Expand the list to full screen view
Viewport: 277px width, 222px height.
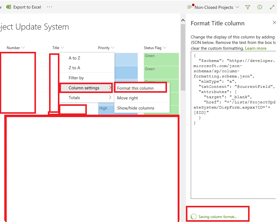pos(272,7)
